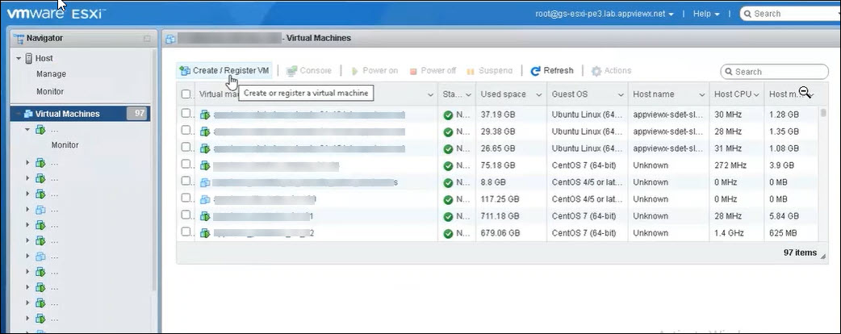Click the VM icon in the 75.18 GB row
Viewport: 841px width, 334px height.
click(x=205, y=165)
